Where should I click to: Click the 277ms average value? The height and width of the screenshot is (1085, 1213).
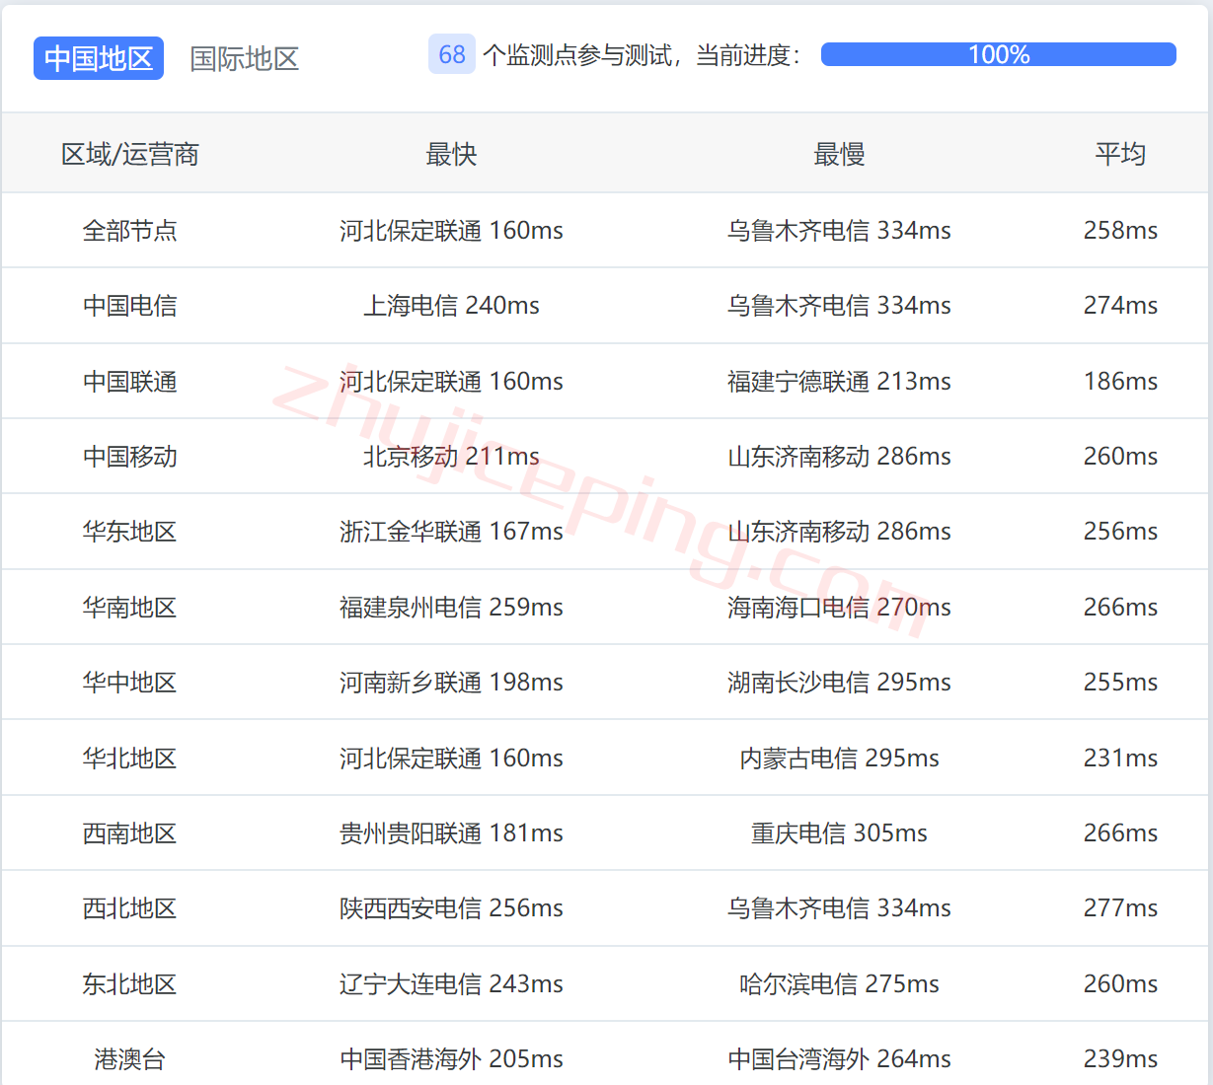pos(1120,907)
